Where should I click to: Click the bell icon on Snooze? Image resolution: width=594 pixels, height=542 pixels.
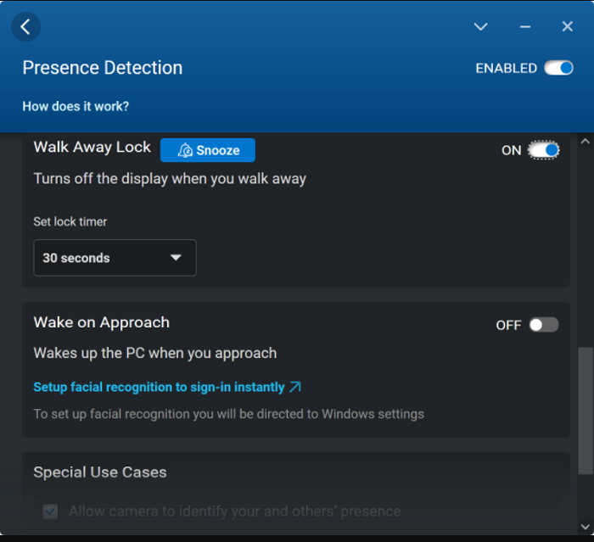[x=185, y=151]
